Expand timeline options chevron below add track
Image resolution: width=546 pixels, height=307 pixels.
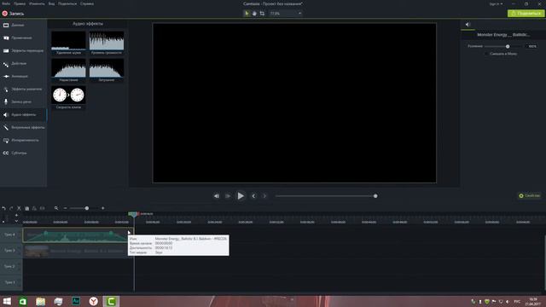pos(16,221)
